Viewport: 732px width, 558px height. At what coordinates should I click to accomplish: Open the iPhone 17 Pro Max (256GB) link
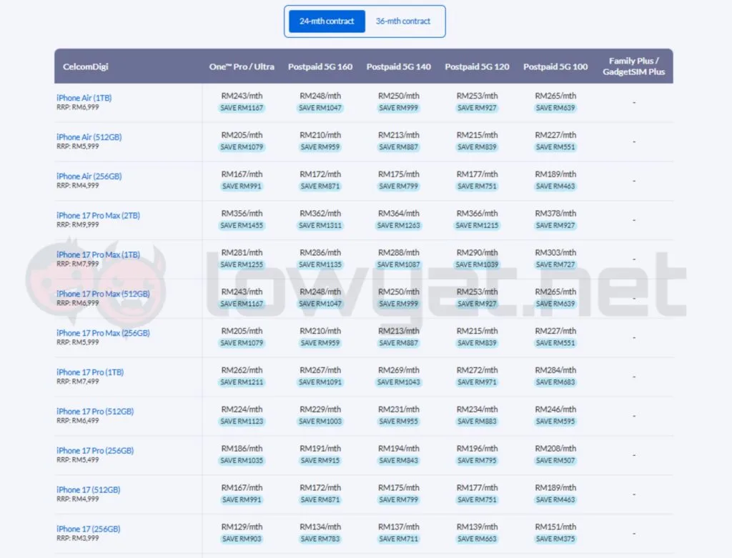tap(103, 333)
